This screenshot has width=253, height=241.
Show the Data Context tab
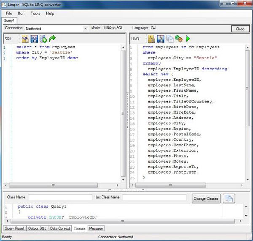60,228
